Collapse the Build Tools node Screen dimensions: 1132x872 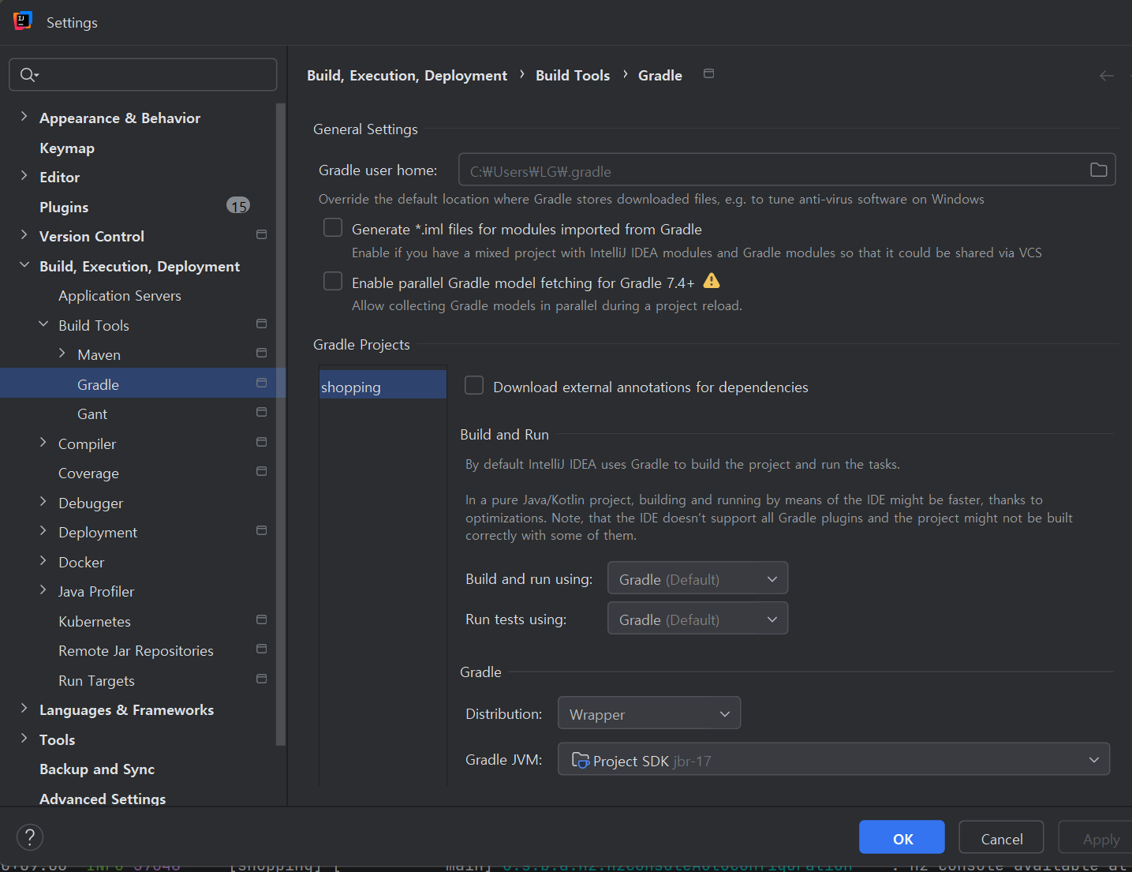click(43, 324)
